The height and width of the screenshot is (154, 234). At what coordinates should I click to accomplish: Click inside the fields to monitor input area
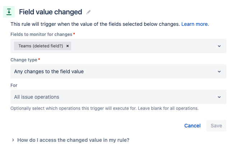pyautogui.click(x=144, y=46)
